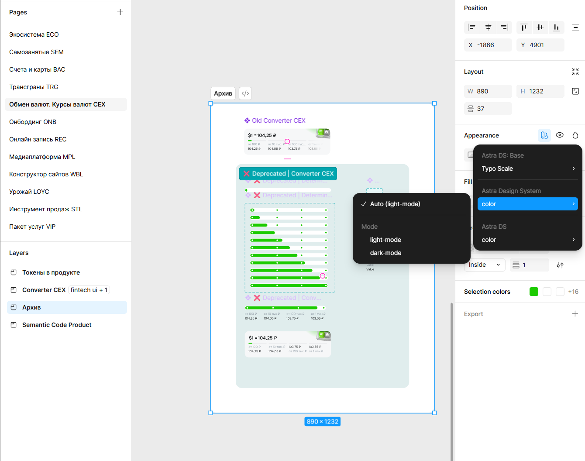The image size is (585, 461).
Task: Expand Typo Scale submenu
Action: click(528, 169)
